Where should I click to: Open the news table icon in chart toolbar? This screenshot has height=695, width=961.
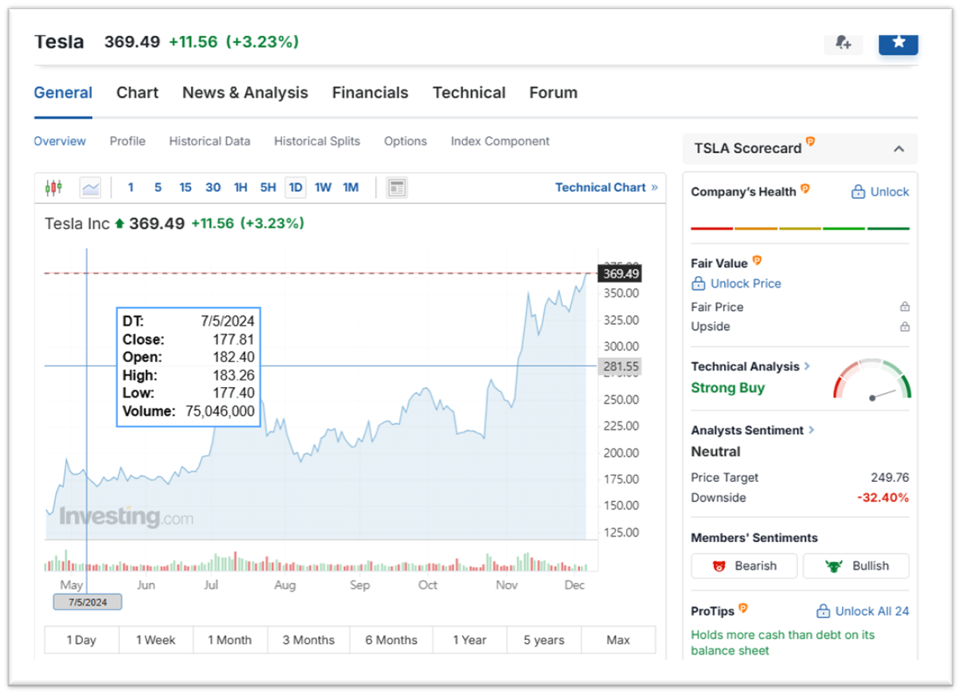[x=397, y=187]
